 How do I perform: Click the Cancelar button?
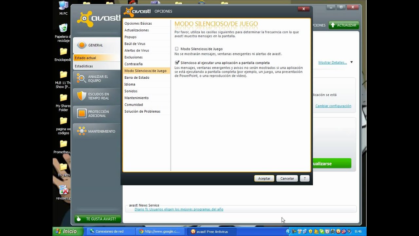pyautogui.click(x=287, y=179)
